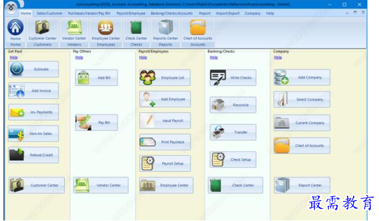Open Refund/Credit
This screenshot has height=221, width=379.
pyautogui.click(x=34, y=155)
